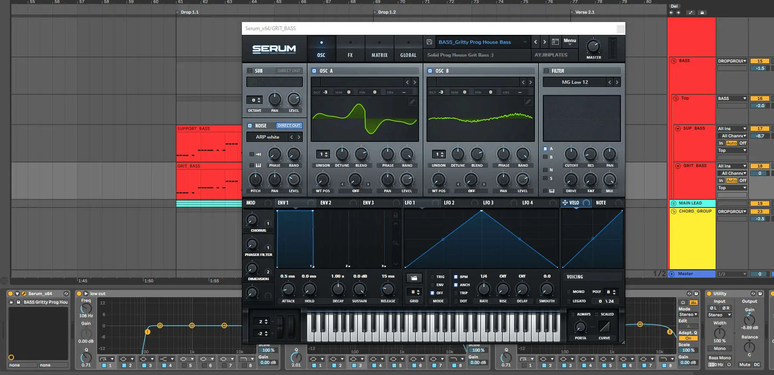Select the LFO 2 tab
Image resolution: width=774 pixels, height=375 pixels.
(x=449, y=203)
